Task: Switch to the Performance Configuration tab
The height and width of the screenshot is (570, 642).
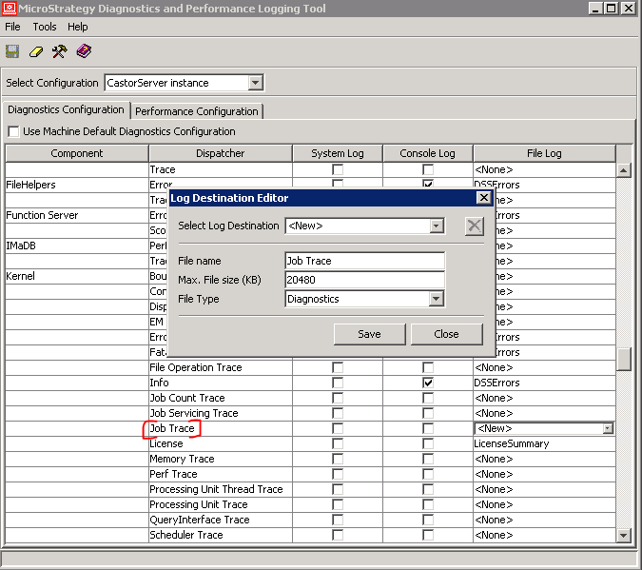Action: coord(197,111)
